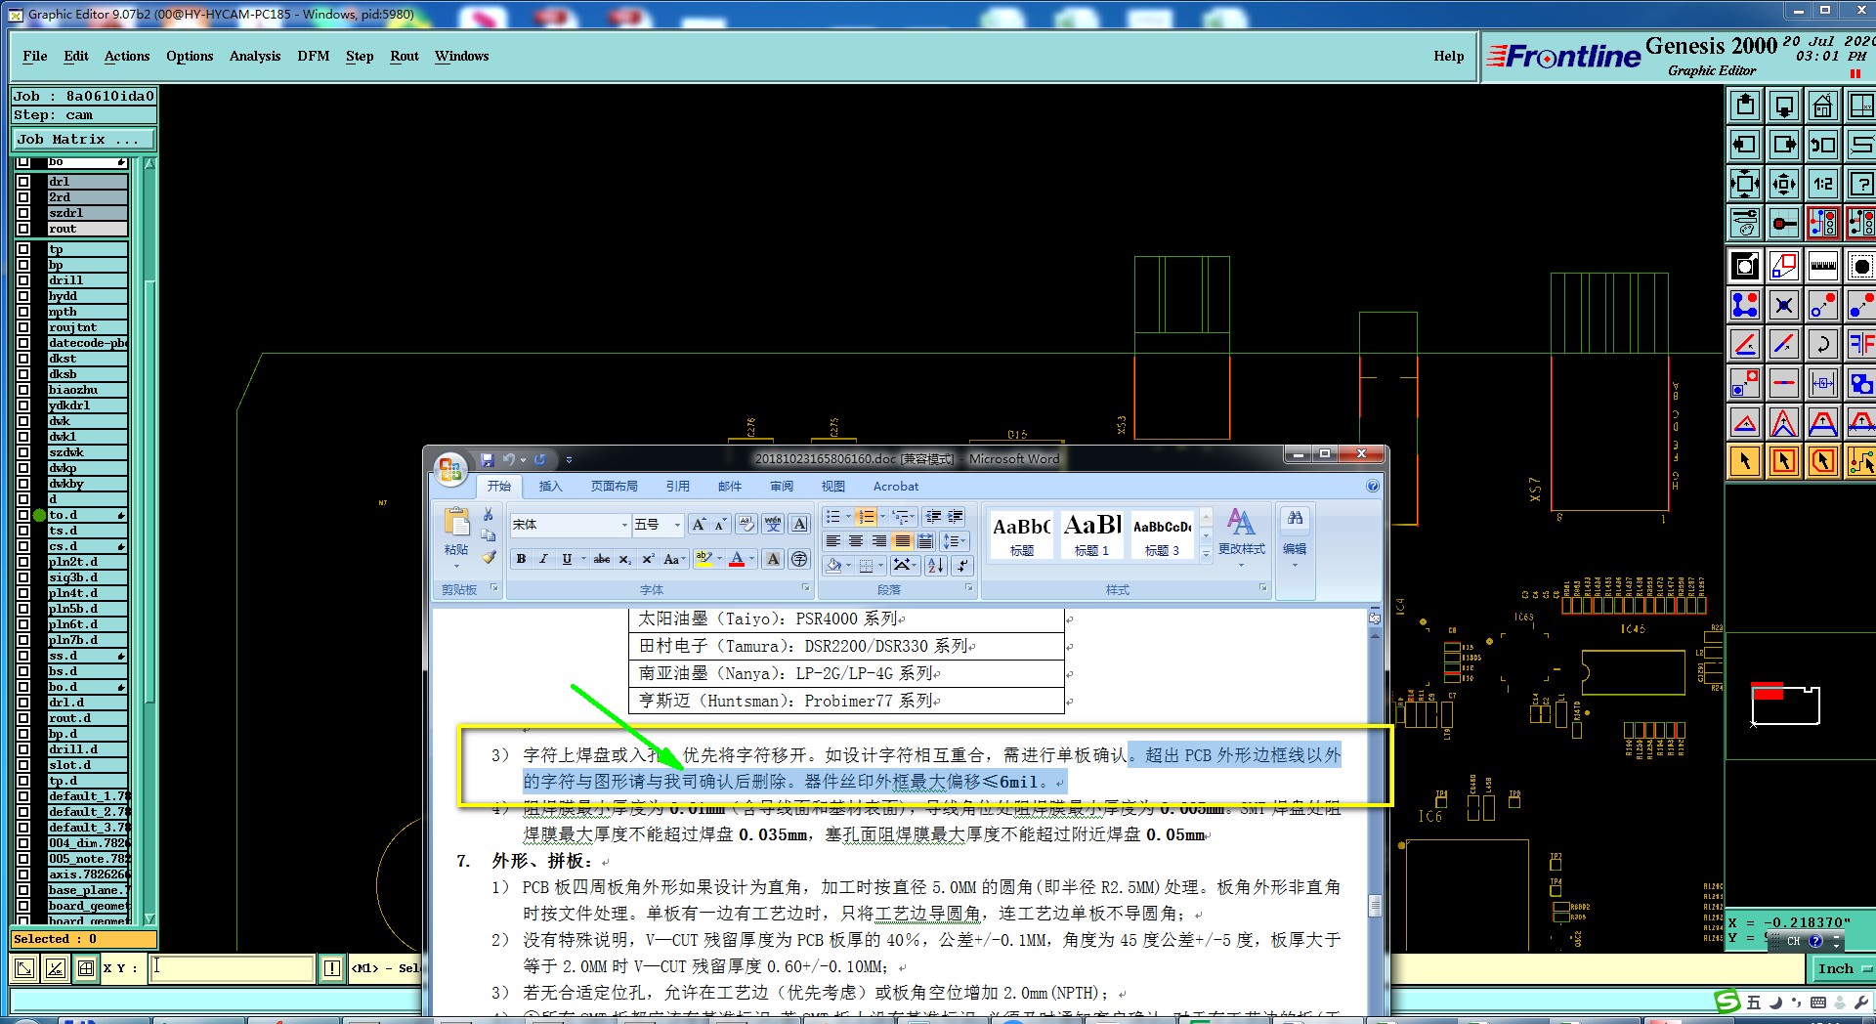Open the Inch units dropdown

(x=1843, y=968)
